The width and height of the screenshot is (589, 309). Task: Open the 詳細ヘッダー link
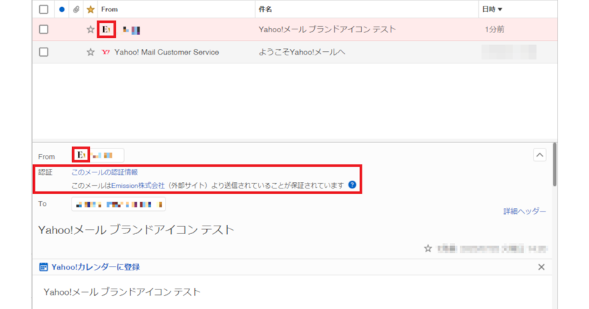(x=524, y=212)
